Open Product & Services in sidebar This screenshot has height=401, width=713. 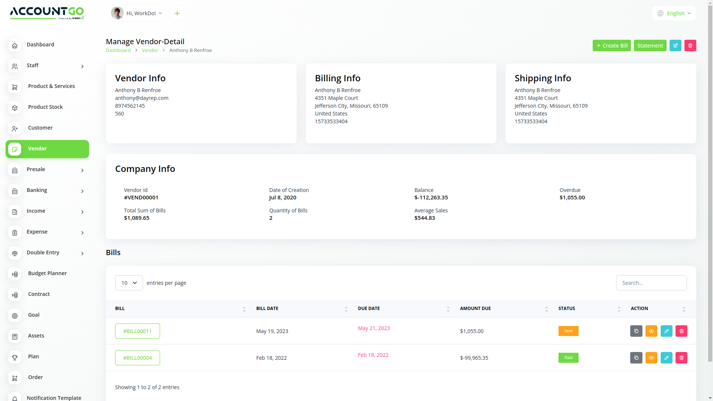pyautogui.click(x=51, y=86)
